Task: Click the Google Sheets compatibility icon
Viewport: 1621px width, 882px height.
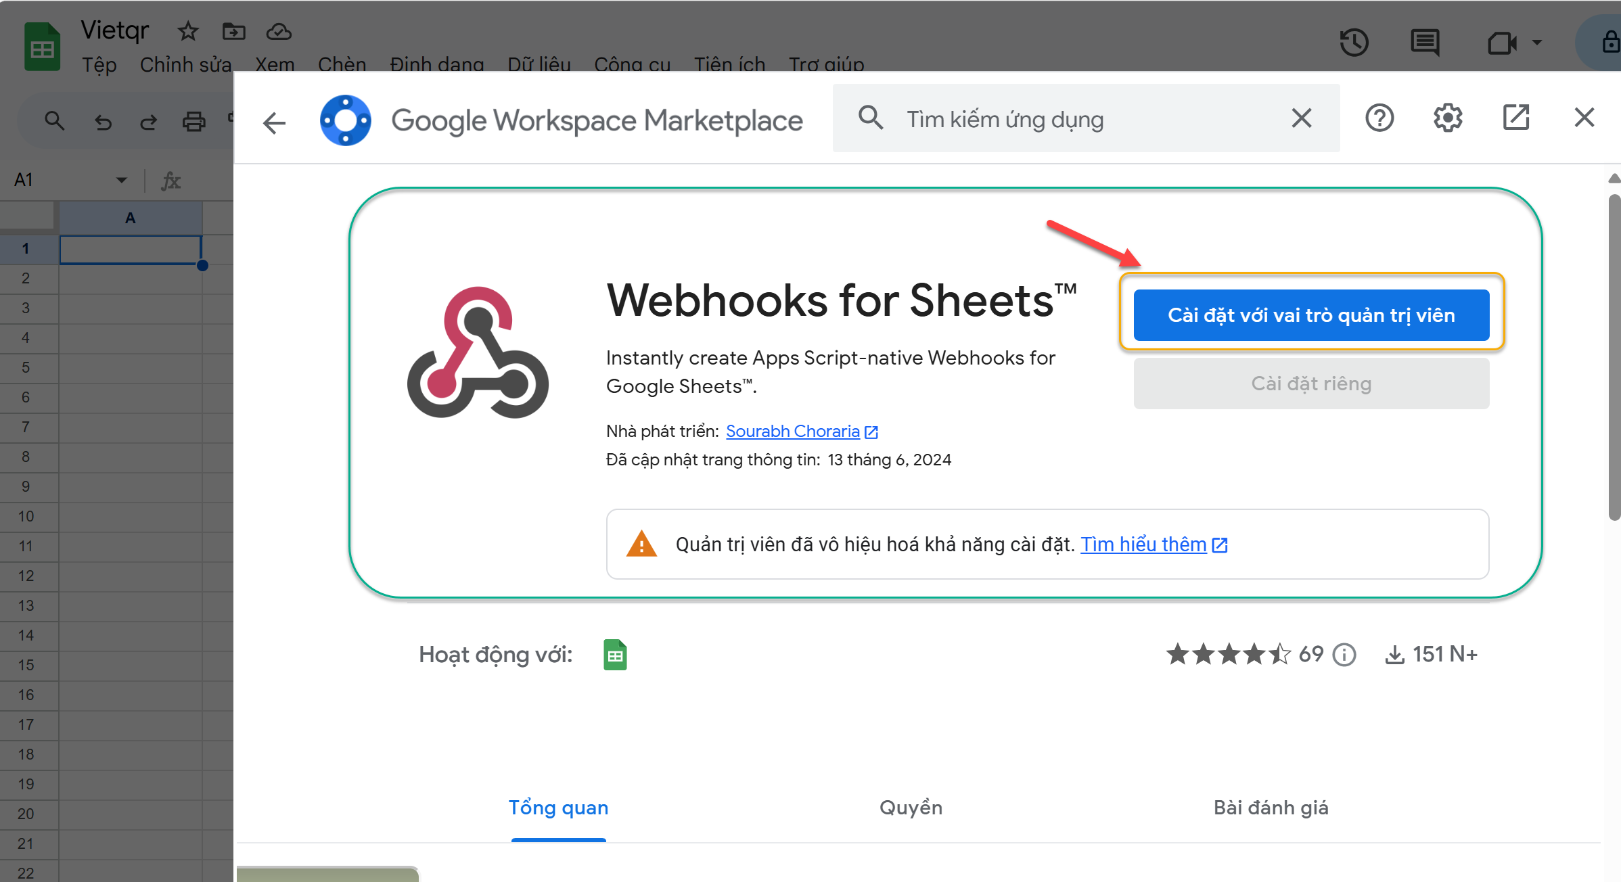Action: 614,655
